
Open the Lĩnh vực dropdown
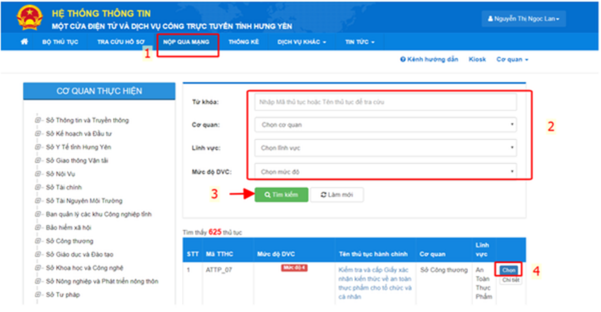click(x=386, y=148)
